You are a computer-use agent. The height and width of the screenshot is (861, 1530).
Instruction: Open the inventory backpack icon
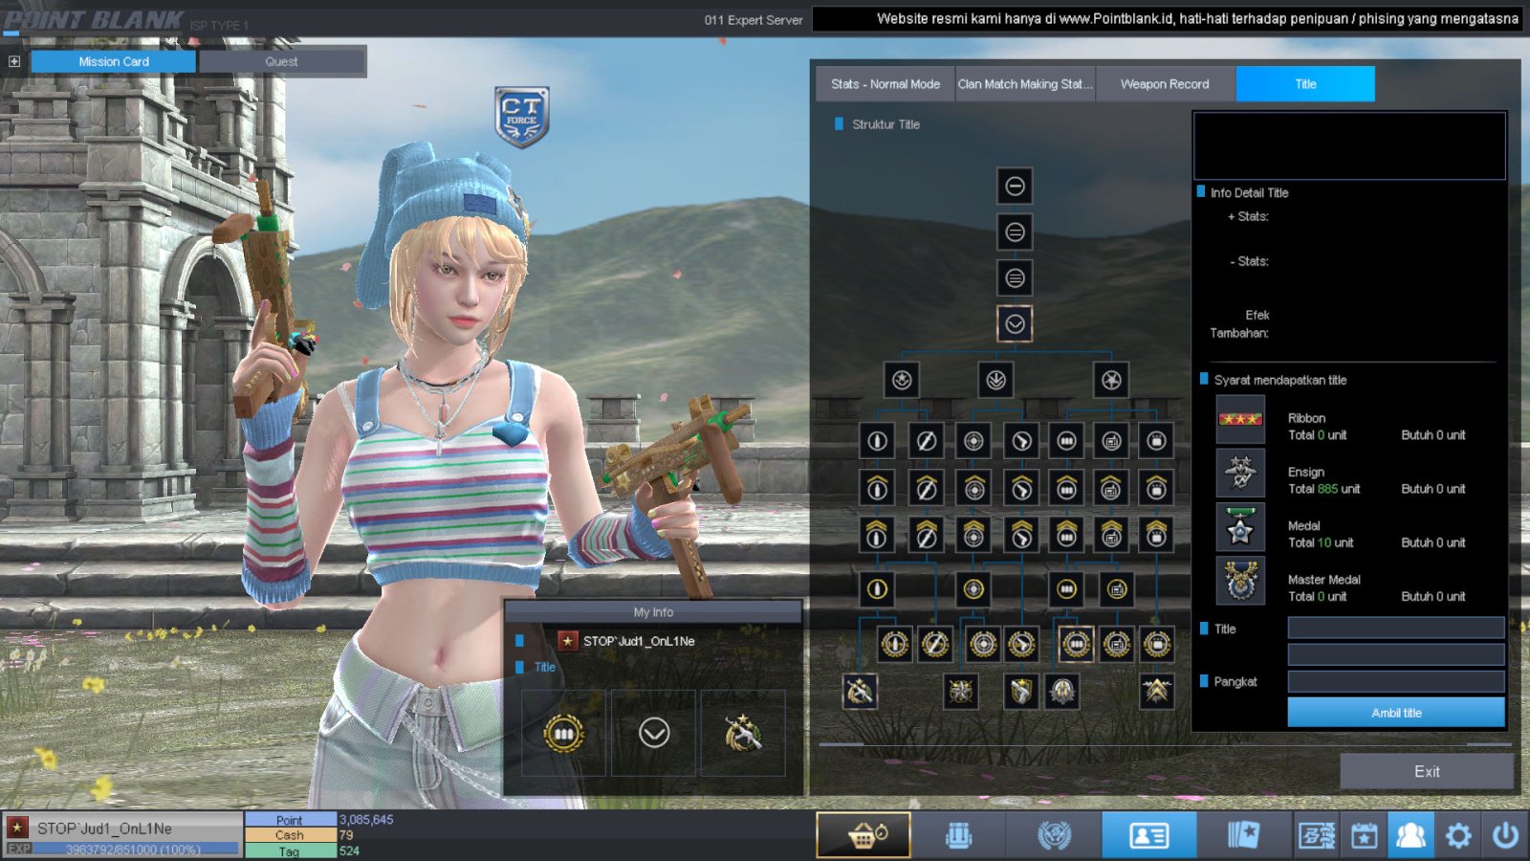click(958, 835)
